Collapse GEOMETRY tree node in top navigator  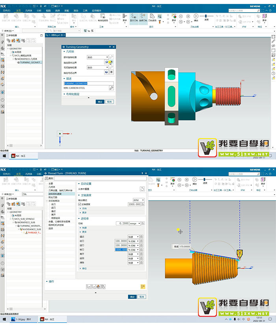[x=8, y=49]
